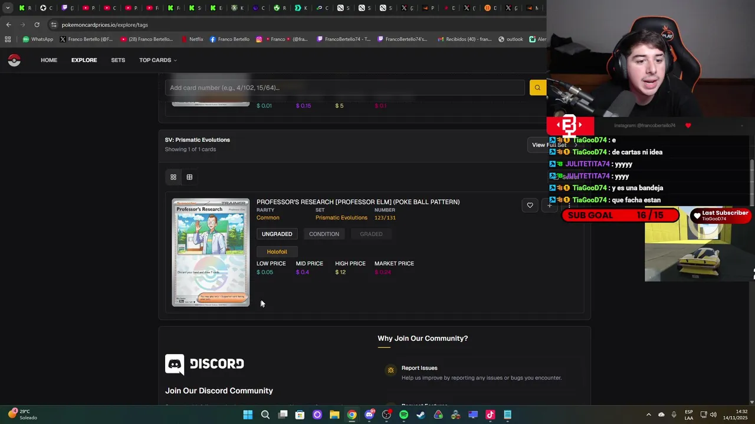
Task: Open TikTok app from taskbar
Action: [490, 415]
